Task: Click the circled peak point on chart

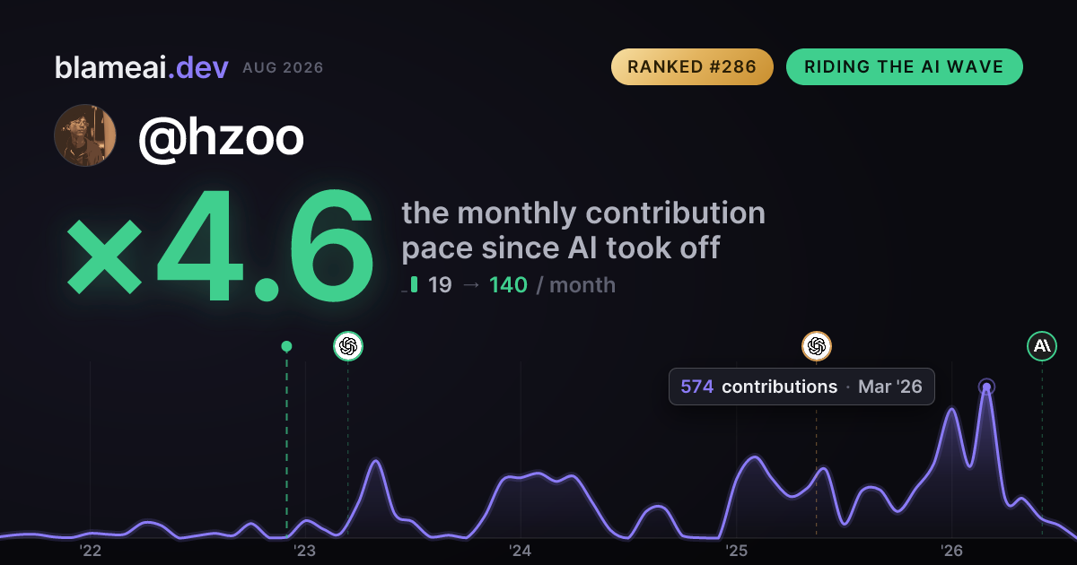Action: (986, 387)
